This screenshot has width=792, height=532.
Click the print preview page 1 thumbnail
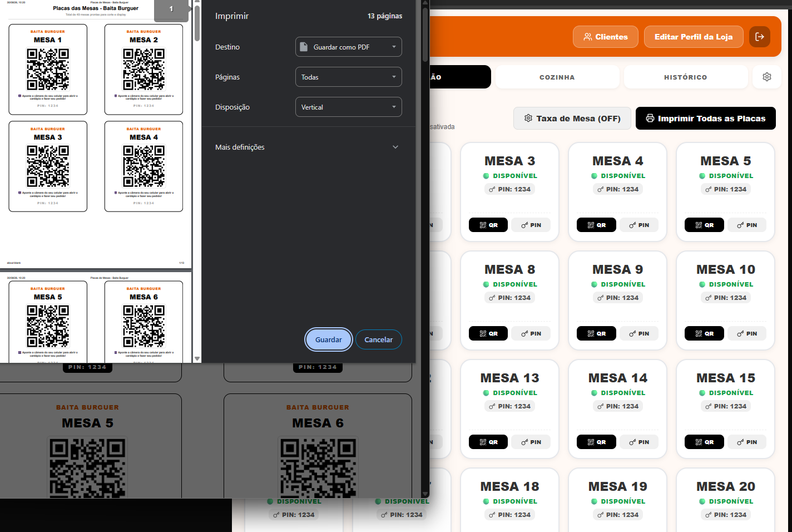coord(96,134)
